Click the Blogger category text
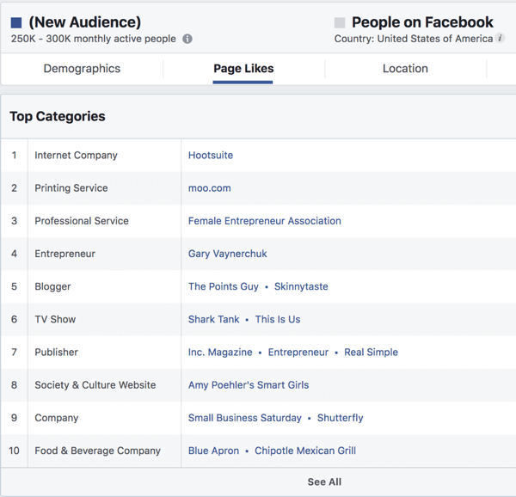Image resolution: width=516 pixels, height=497 pixels. pyautogui.click(x=52, y=287)
